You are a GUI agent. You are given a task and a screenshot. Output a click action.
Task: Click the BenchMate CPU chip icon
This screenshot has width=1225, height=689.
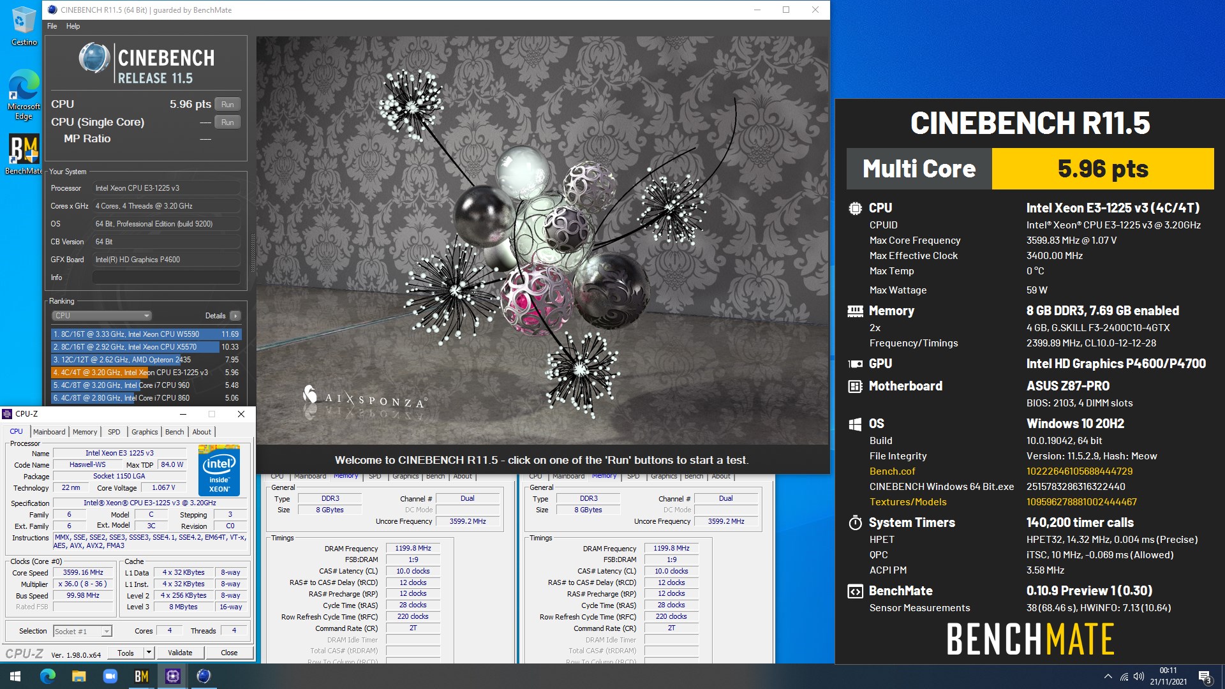point(855,208)
